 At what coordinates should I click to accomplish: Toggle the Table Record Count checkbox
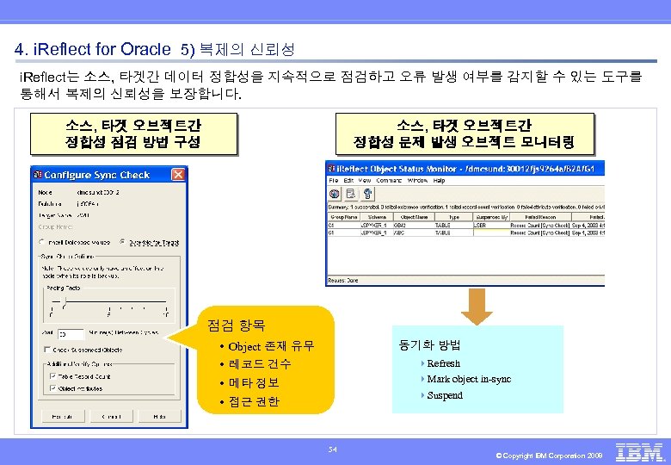point(53,376)
